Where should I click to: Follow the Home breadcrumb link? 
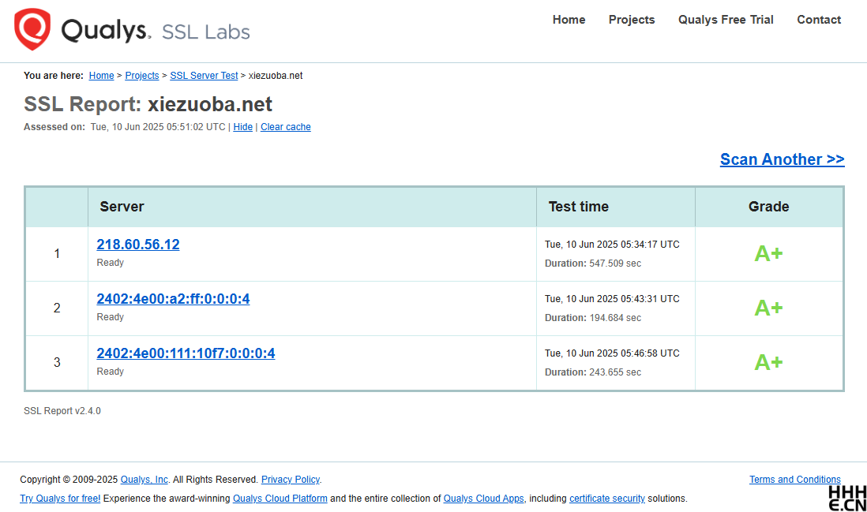(101, 76)
